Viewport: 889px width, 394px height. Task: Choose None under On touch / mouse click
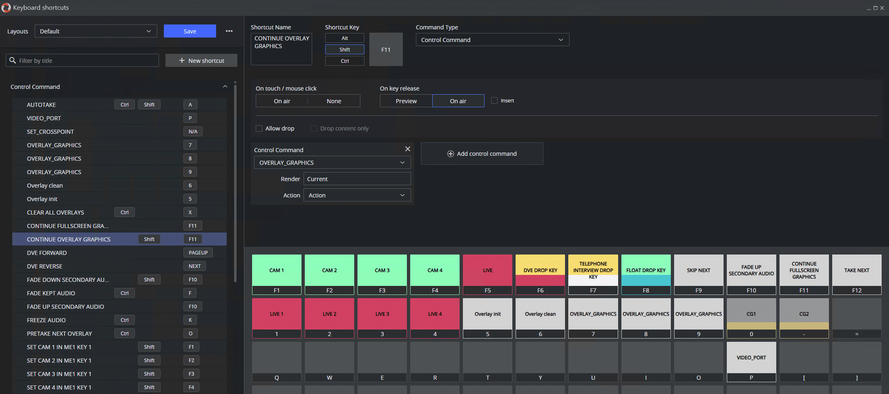(x=334, y=101)
